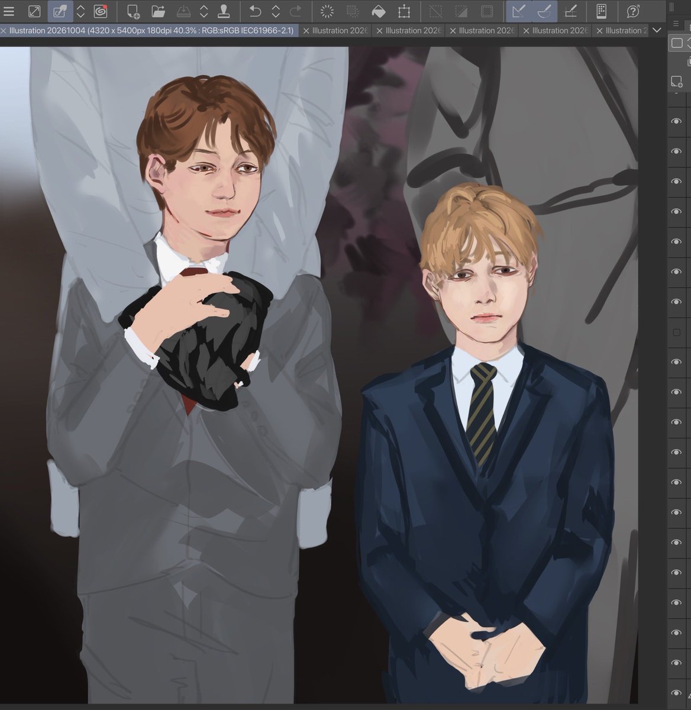Toggle Snap to Ruler
This screenshot has width=691, height=710.
click(x=518, y=11)
